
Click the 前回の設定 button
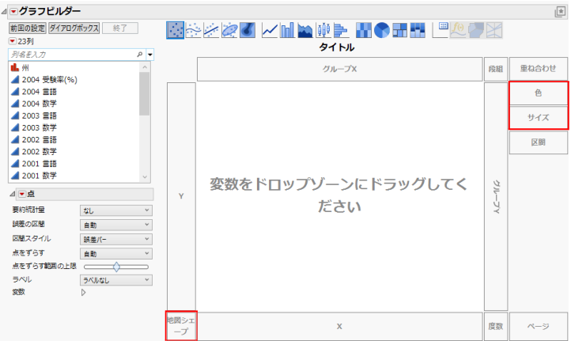pos(28,28)
